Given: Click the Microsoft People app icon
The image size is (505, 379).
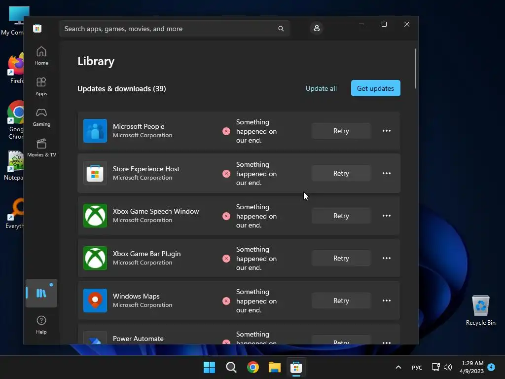Looking at the screenshot, I should (95, 130).
